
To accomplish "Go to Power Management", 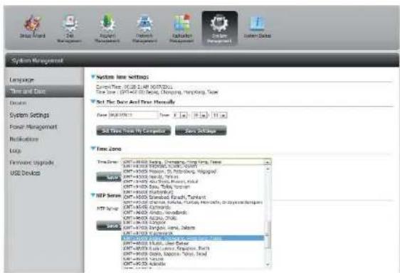I will point(33,127).
